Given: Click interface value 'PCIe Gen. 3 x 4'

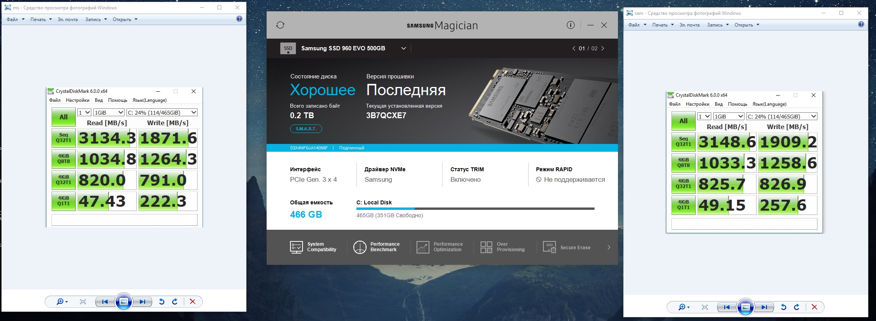Looking at the screenshot, I should [x=313, y=179].
